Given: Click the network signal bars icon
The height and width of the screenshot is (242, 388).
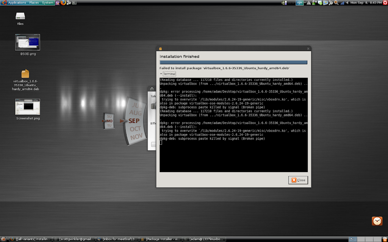Looking at the screenshot, I should point(342,3).
